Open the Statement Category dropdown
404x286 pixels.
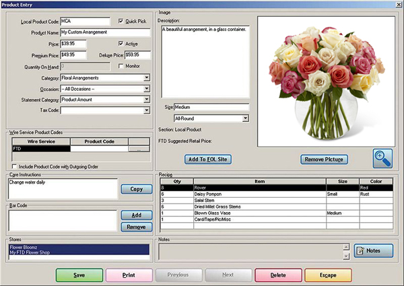click(146, 100)
